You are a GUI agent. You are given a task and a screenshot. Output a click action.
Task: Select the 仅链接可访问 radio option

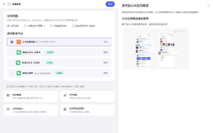52,26
